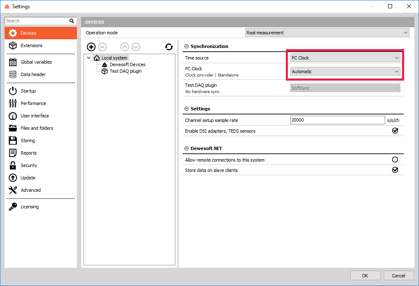
Task: Click the Cancel button
Action: coord(398,276)
